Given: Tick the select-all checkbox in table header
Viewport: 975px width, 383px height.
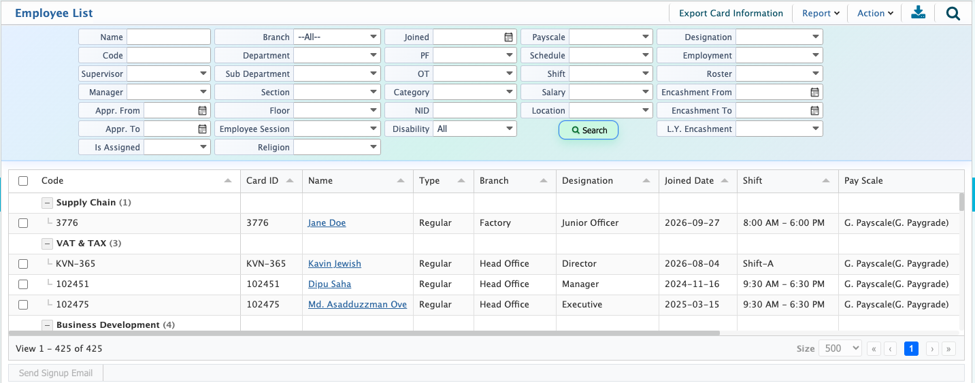Looking at the screenshot, I should pos(23,181).
